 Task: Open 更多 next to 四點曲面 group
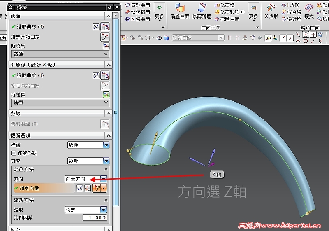coord(159,12)
